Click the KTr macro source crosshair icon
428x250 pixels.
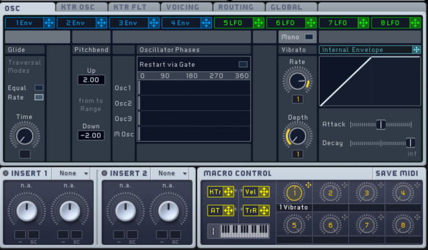(228, 192)
